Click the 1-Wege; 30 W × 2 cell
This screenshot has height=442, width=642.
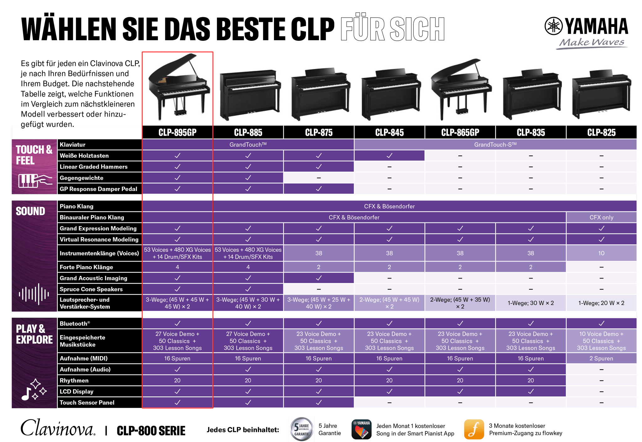[531, 303]
